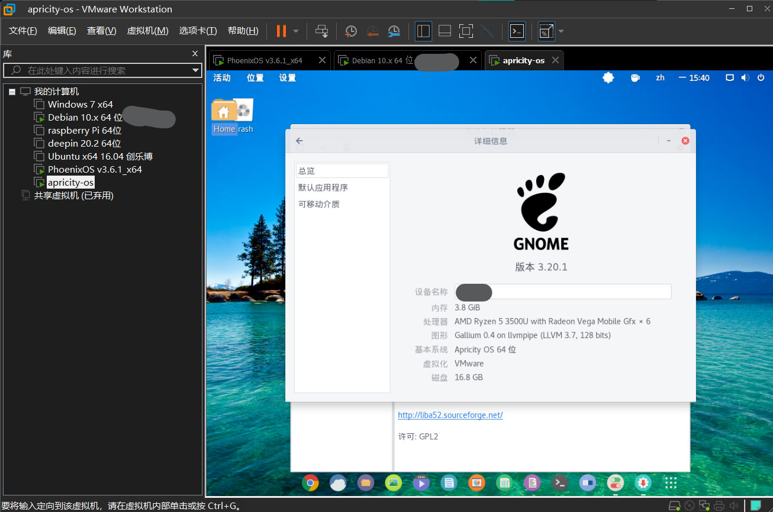Show the library sidebar toggle
Screen dimensions: 773x512
423,31
